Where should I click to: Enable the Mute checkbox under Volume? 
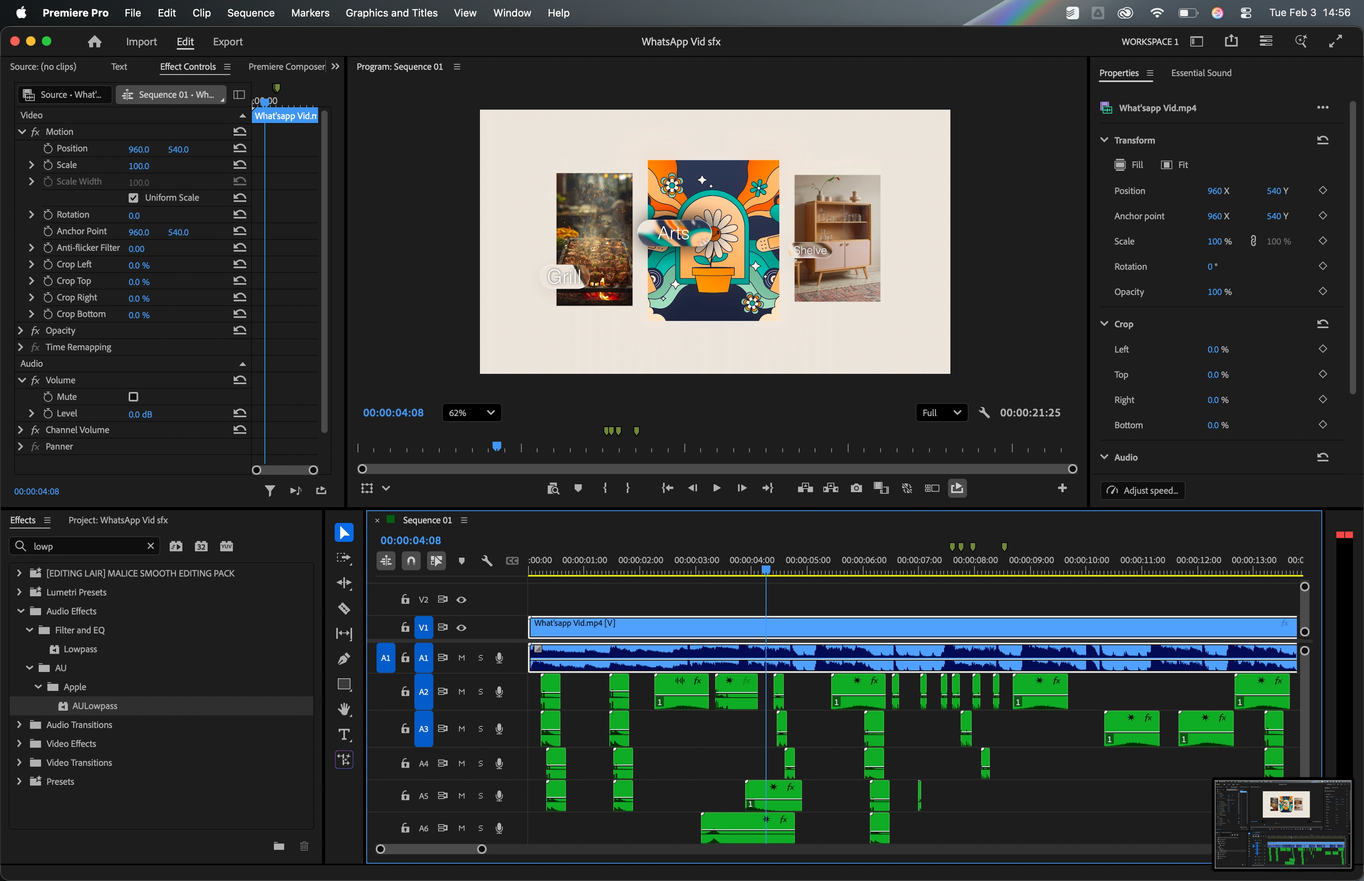coord(133,396)
